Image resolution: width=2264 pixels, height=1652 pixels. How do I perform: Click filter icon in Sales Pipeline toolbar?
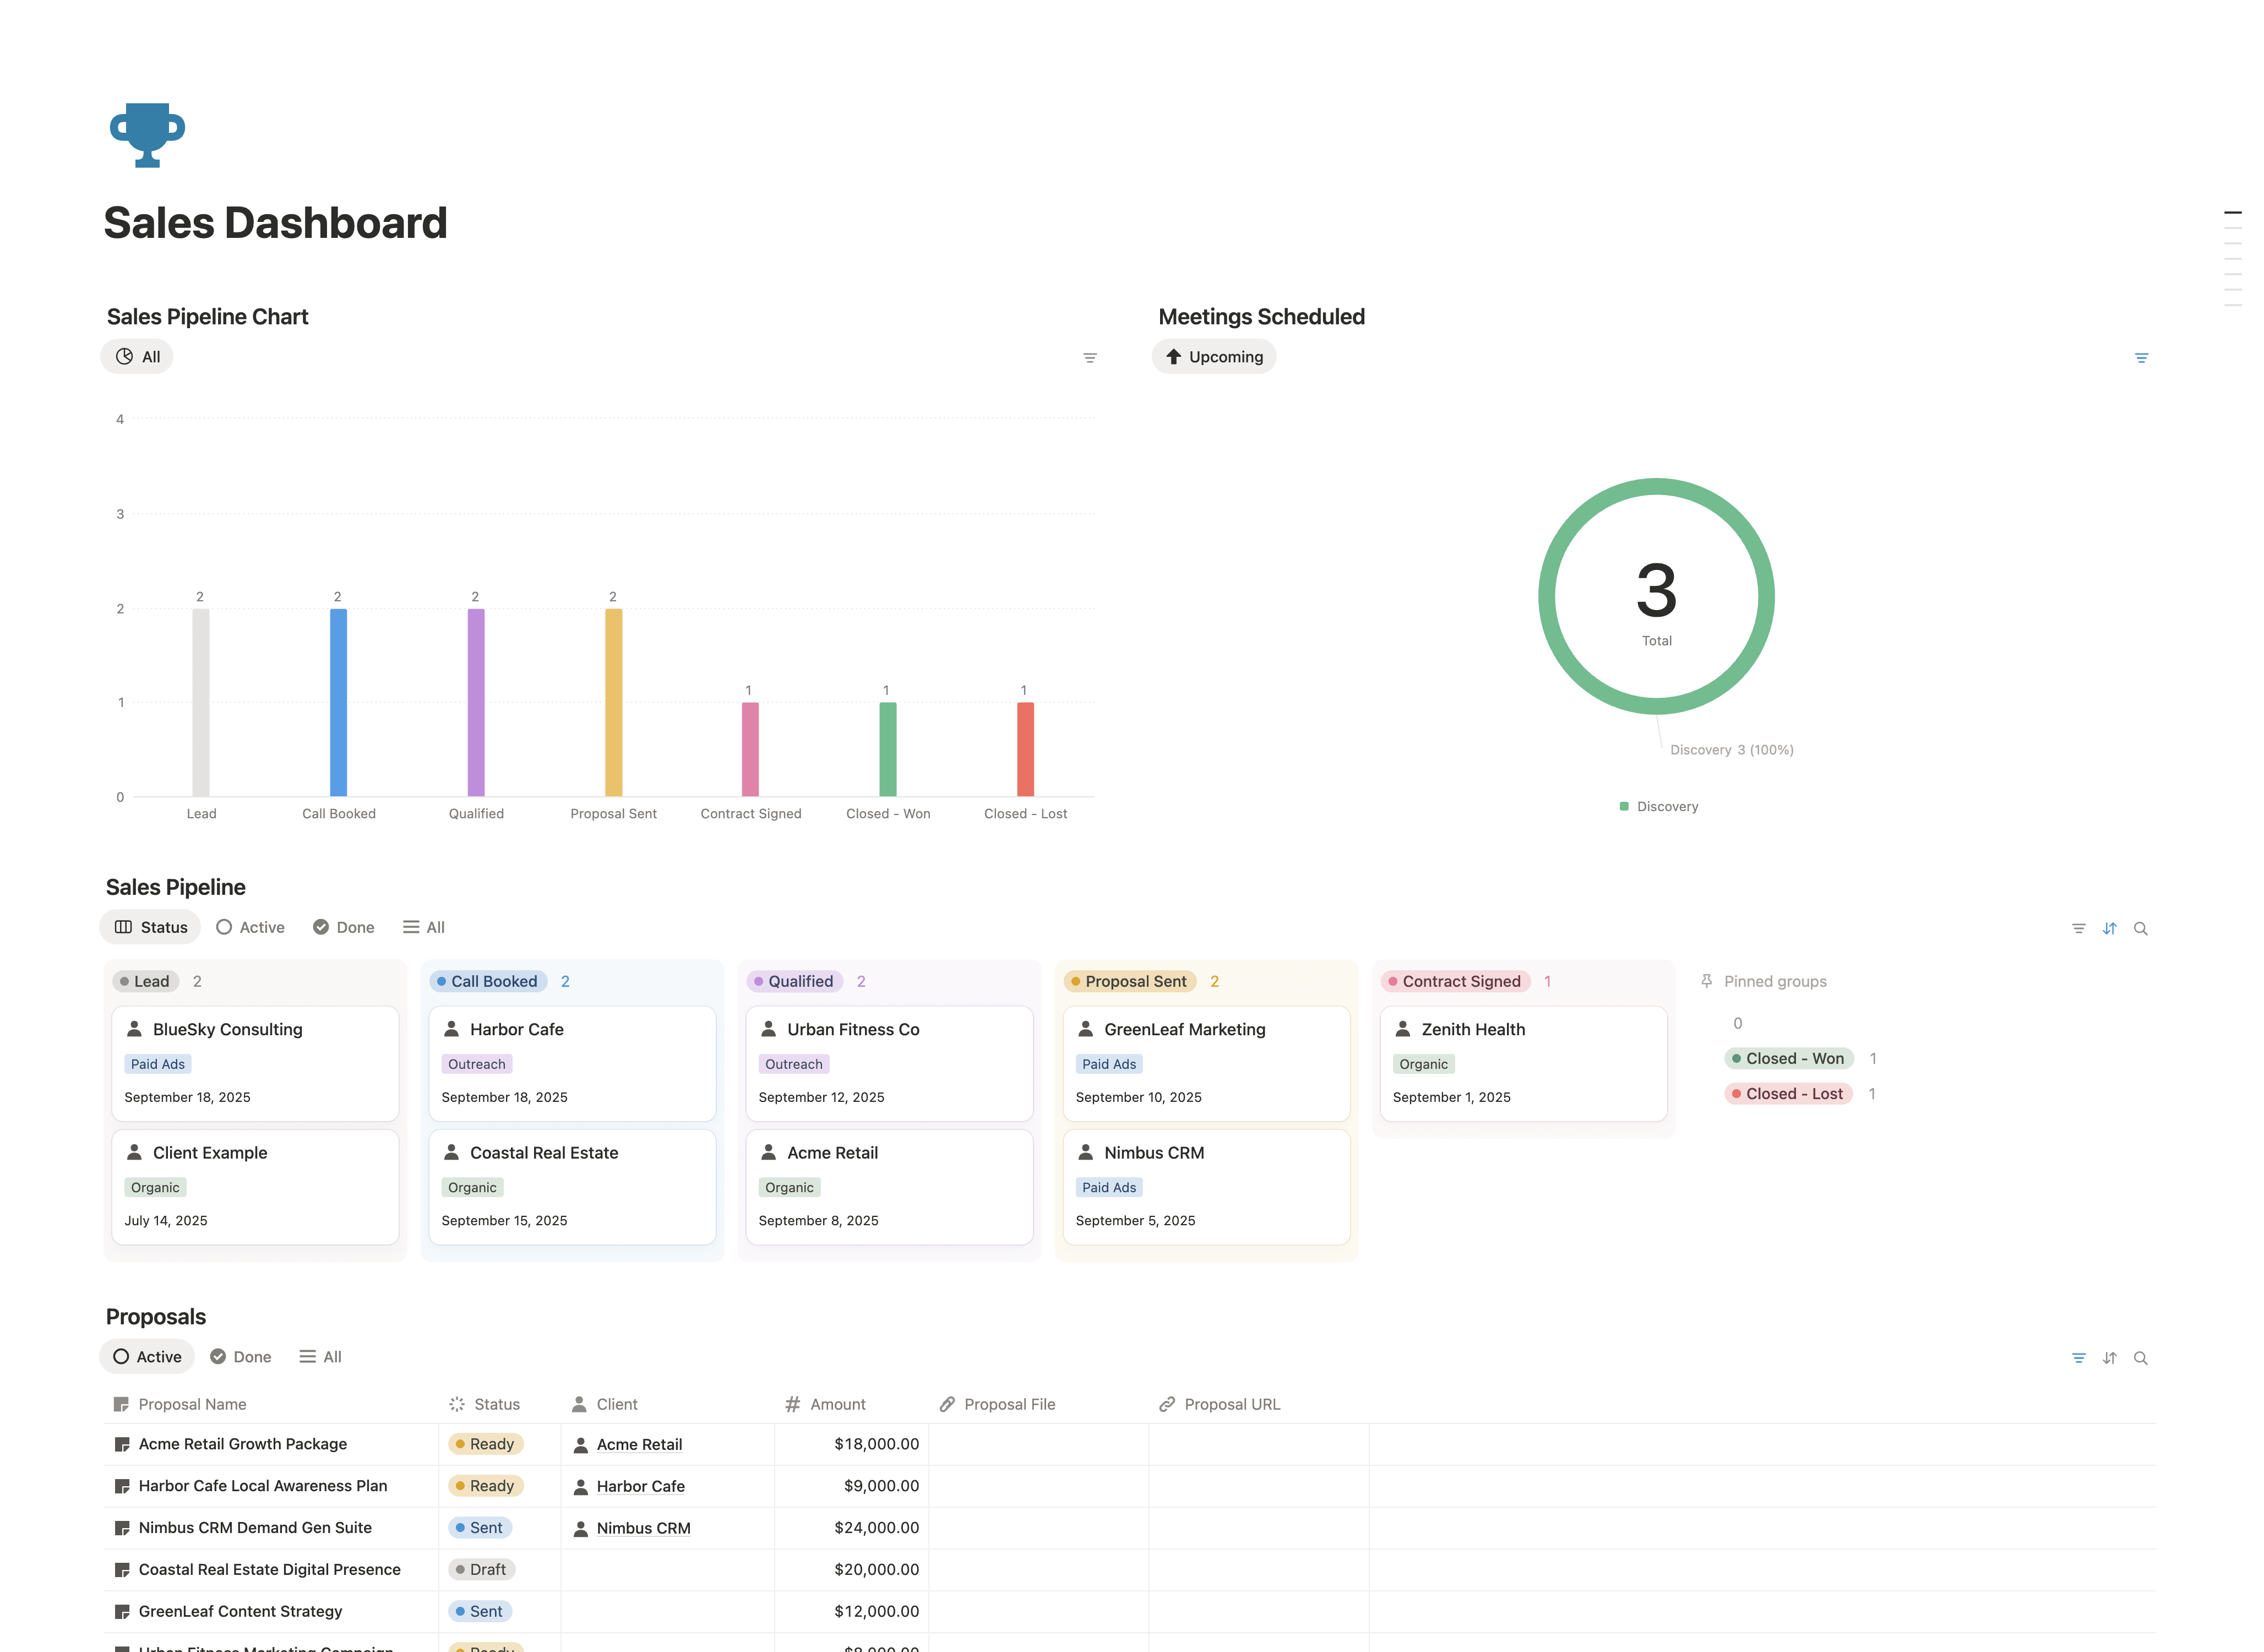2078,928
